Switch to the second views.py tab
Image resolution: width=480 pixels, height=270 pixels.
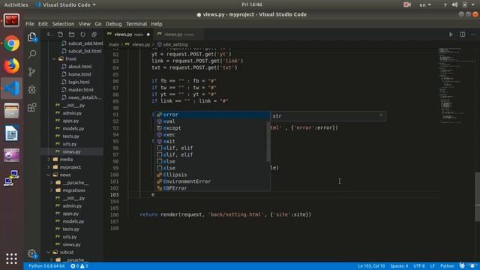(x=178, y=34)
